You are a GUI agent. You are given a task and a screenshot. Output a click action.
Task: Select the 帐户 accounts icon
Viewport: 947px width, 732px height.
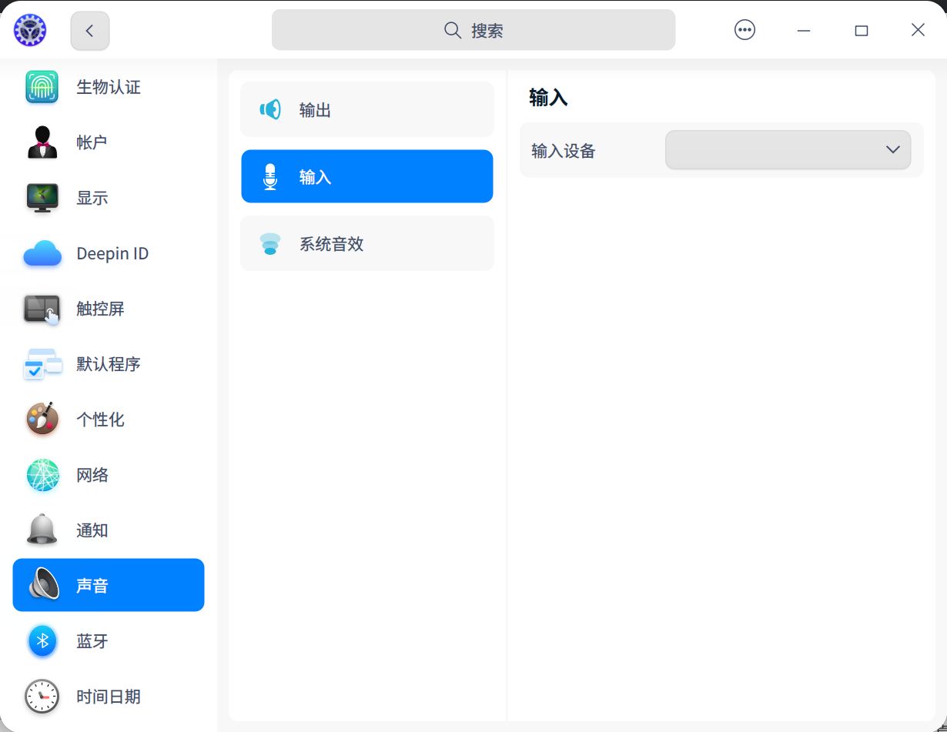(x=42, y=142)
